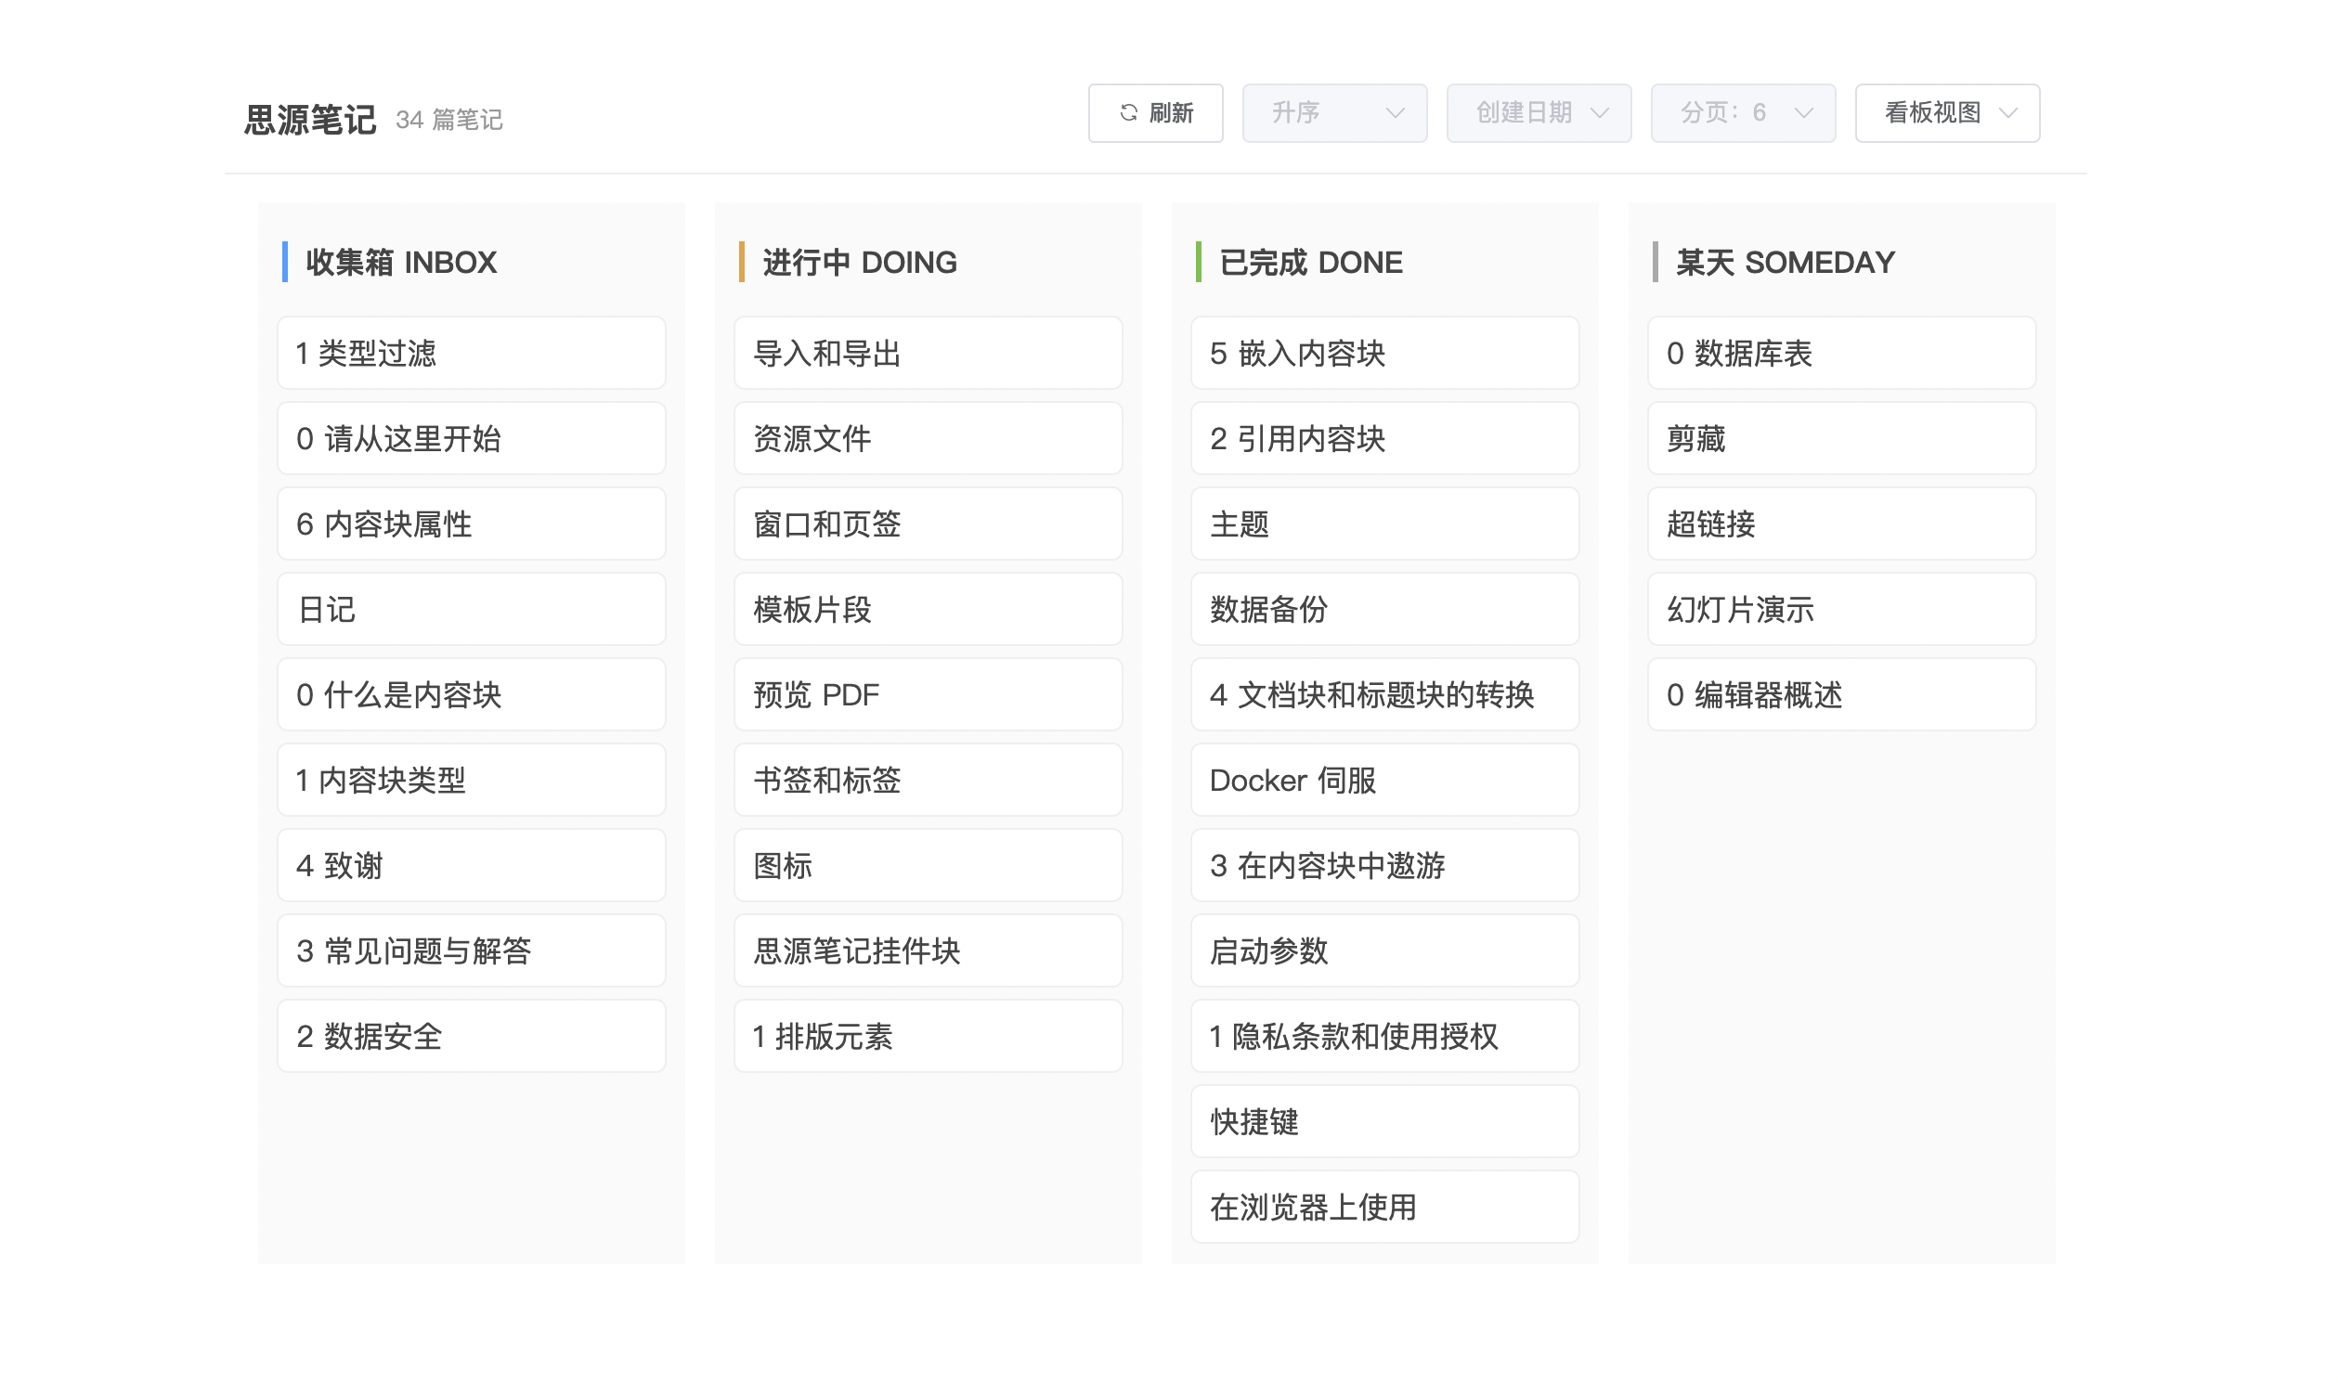Click the 收集箱 INBOX column header
The width and height of the screenshot is (2338, 1383).
point(401,263)
